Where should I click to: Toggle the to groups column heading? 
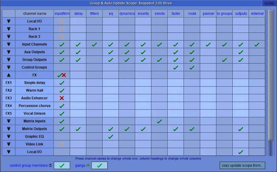pos(225,13)
